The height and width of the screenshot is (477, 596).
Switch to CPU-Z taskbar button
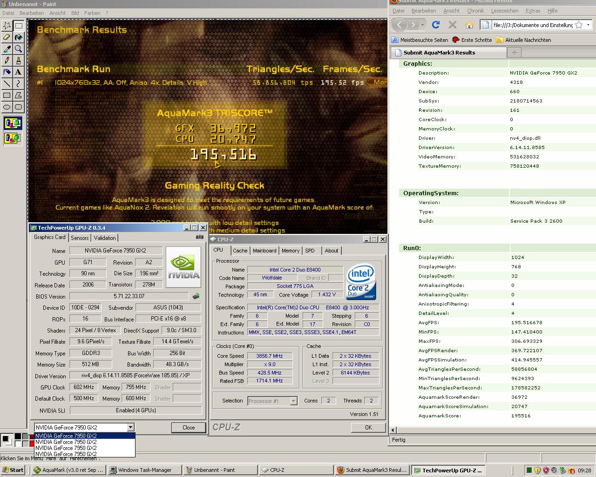coord(296,470)
